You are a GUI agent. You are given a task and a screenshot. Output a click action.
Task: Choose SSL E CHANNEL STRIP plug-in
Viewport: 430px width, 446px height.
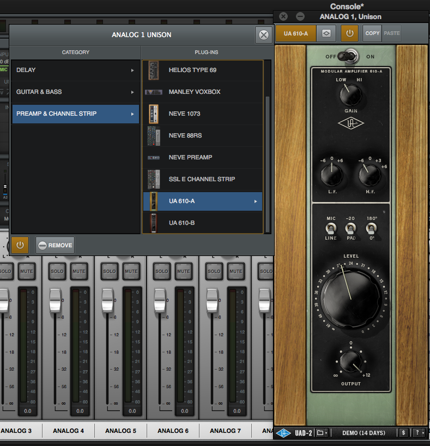[x=203, y=179]
